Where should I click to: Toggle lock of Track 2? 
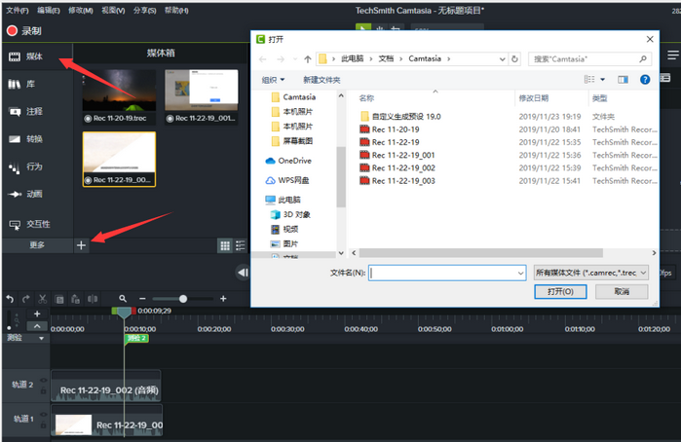tap(44, 390)
